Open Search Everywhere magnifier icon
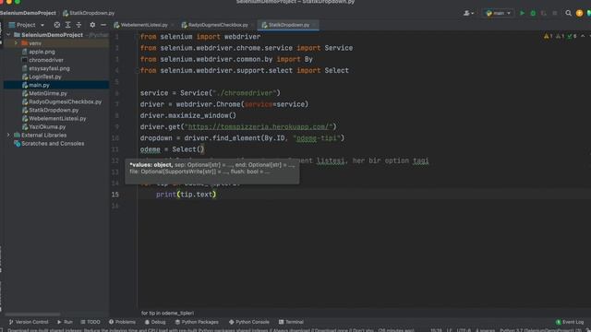The height and width of the screenshot is (332, 591). (569, 13)
